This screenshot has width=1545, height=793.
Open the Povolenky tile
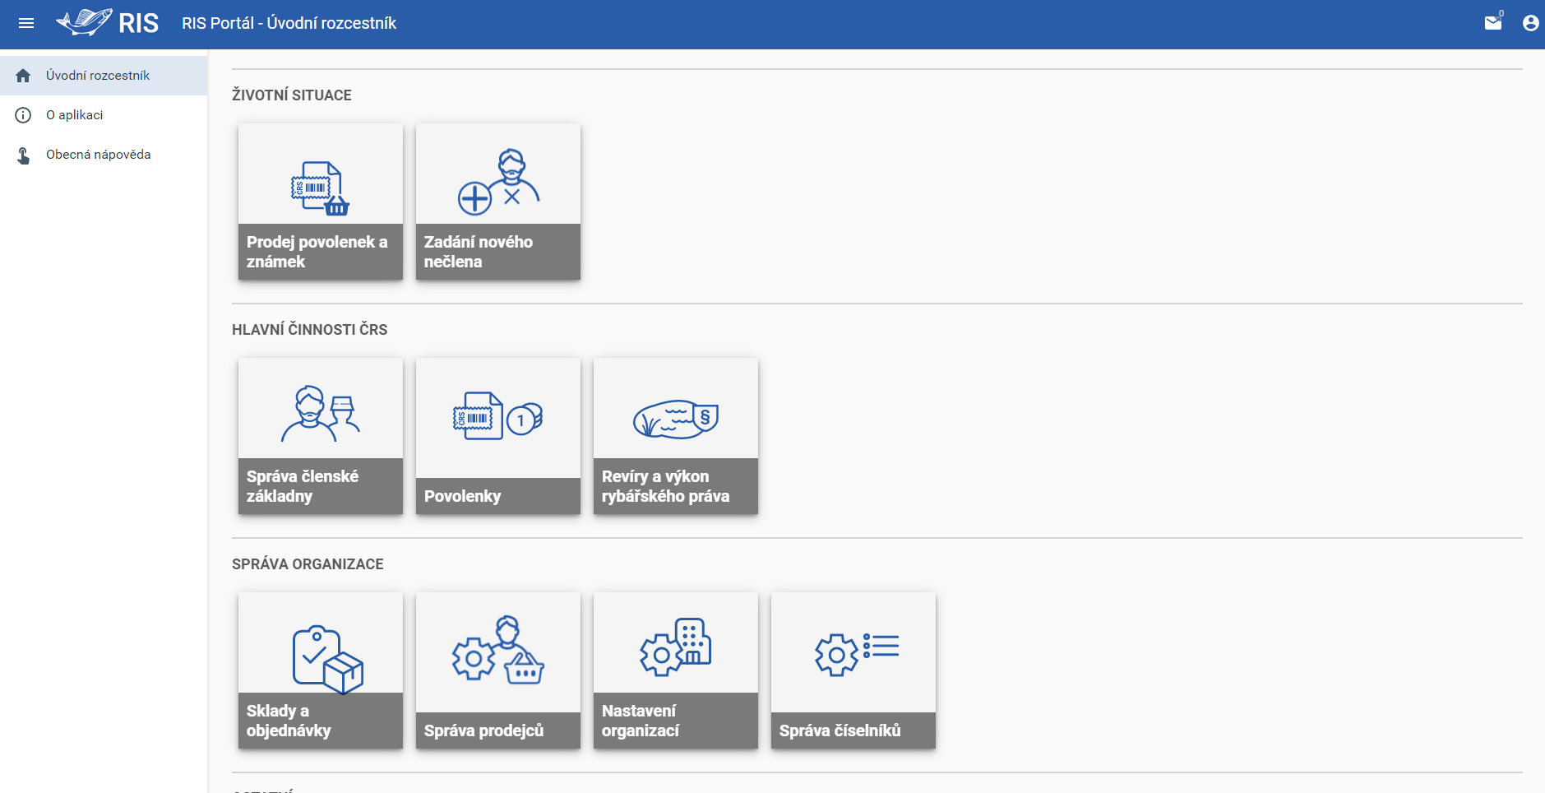(497, 436)
